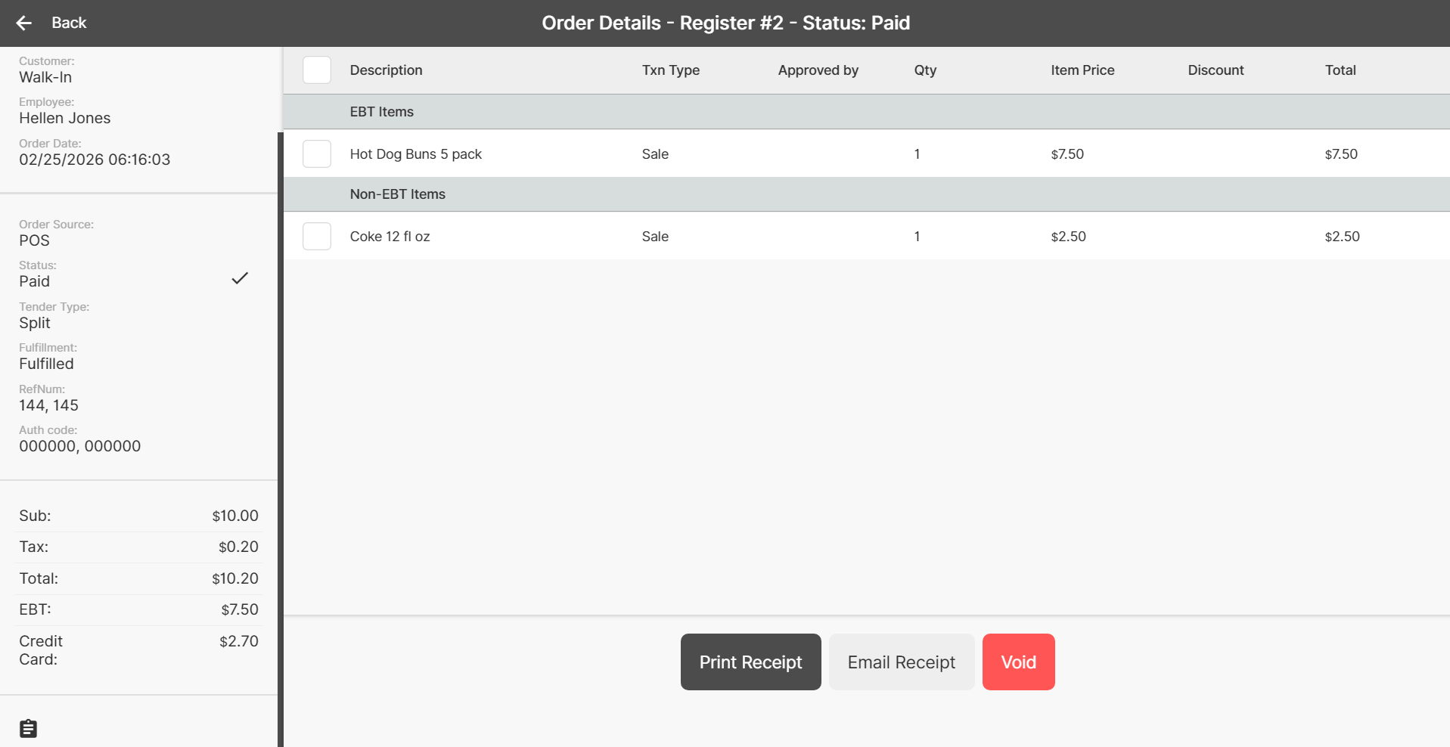
Task: Click the Qty column header
Action: (924, 70)
